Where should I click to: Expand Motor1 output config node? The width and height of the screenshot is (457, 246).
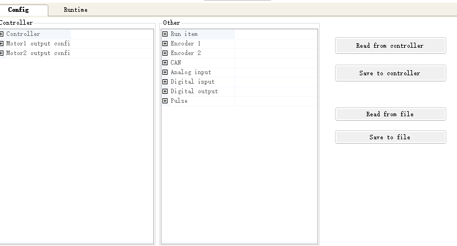(x=2, y=44)
